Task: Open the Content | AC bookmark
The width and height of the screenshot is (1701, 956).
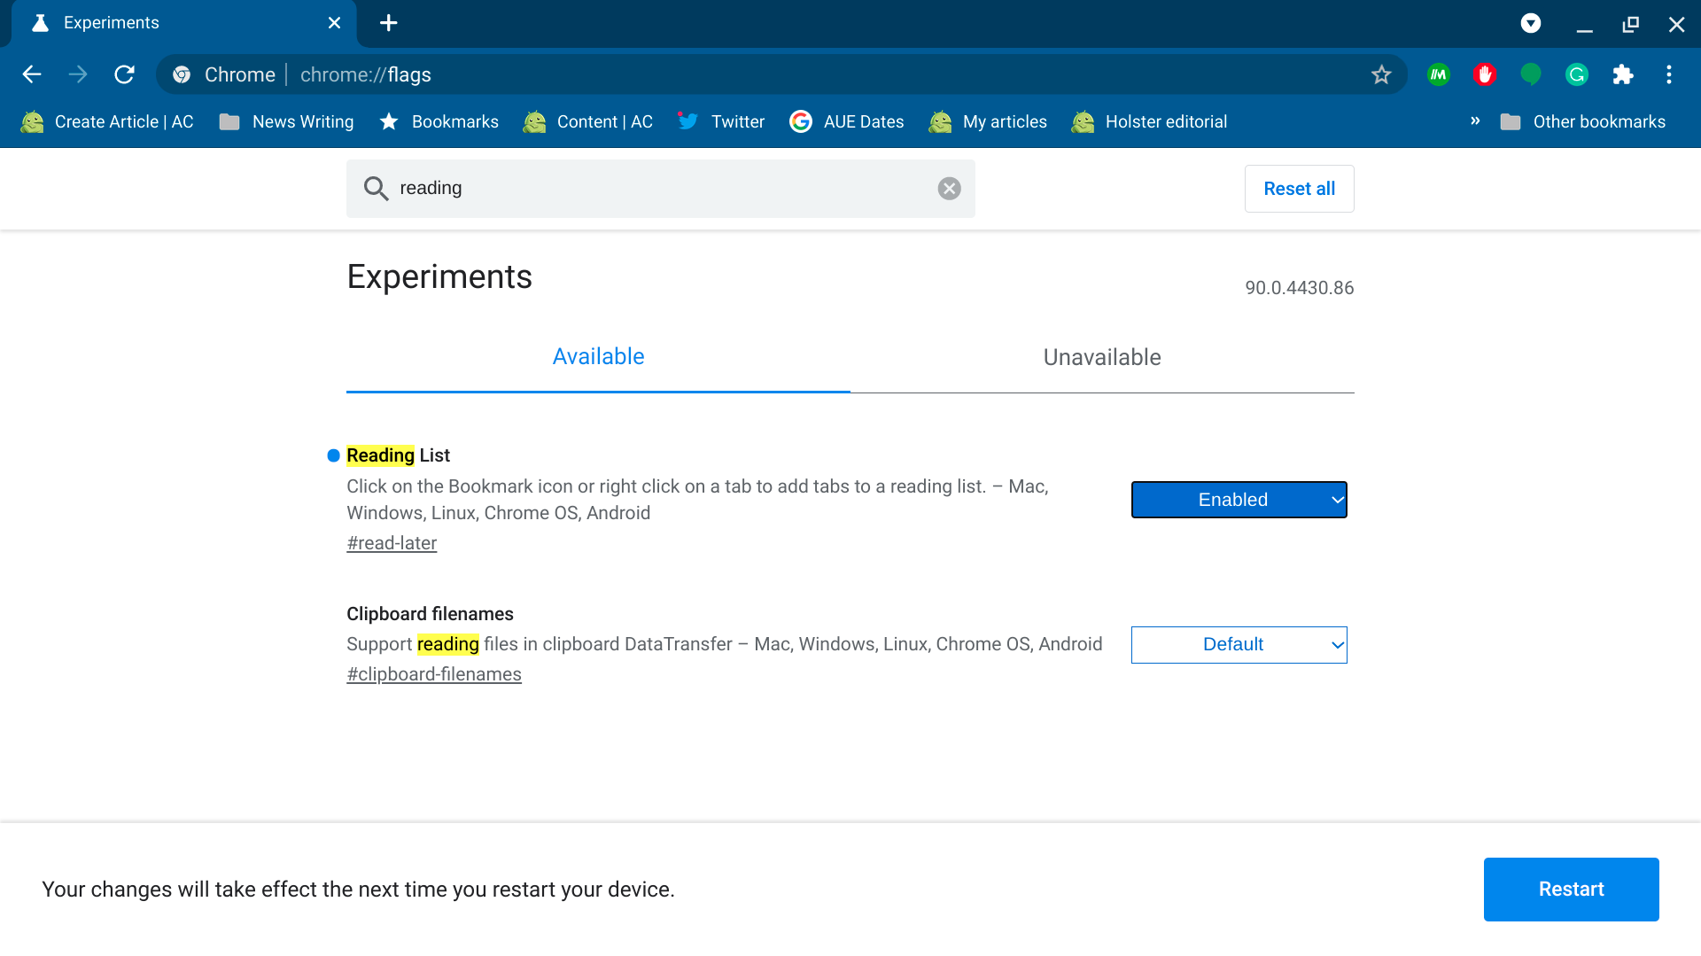Action: (587, 122)
